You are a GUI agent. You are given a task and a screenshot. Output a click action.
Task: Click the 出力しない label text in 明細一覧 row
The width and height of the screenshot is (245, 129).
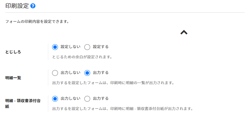[x=68, y=73]
